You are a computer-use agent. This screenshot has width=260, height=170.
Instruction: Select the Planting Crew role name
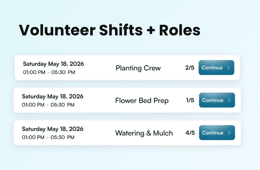pyautogui.click(x=138, y=68)
